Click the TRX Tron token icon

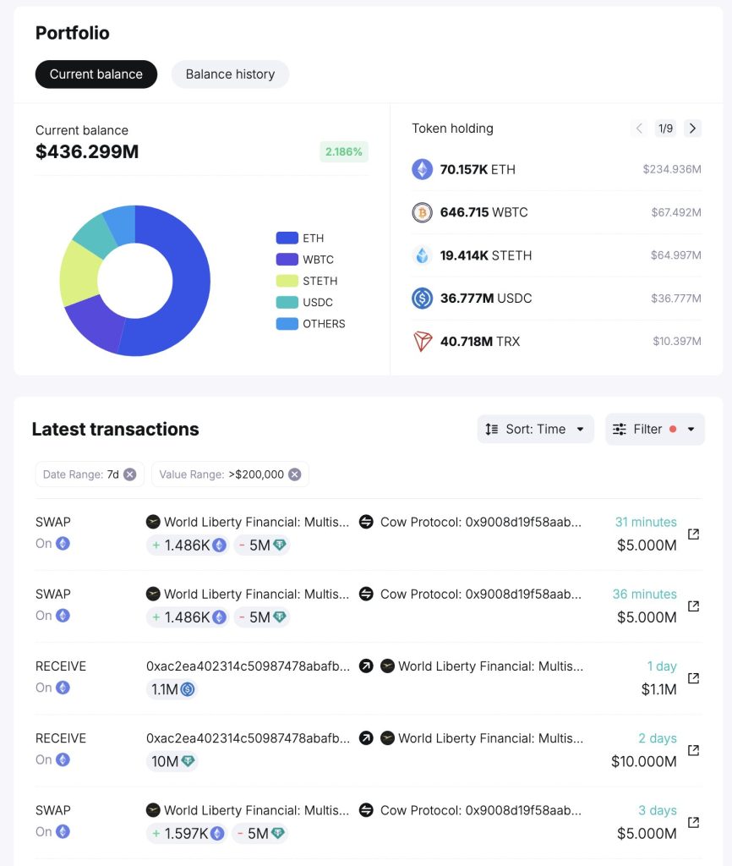(422, 342)
